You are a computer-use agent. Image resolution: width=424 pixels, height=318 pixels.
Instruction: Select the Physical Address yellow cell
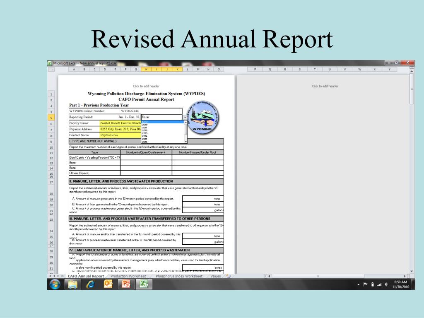point(120,129)
